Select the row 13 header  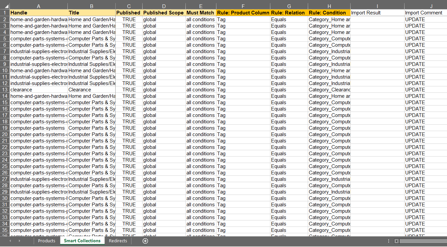[x=5, y=90]
